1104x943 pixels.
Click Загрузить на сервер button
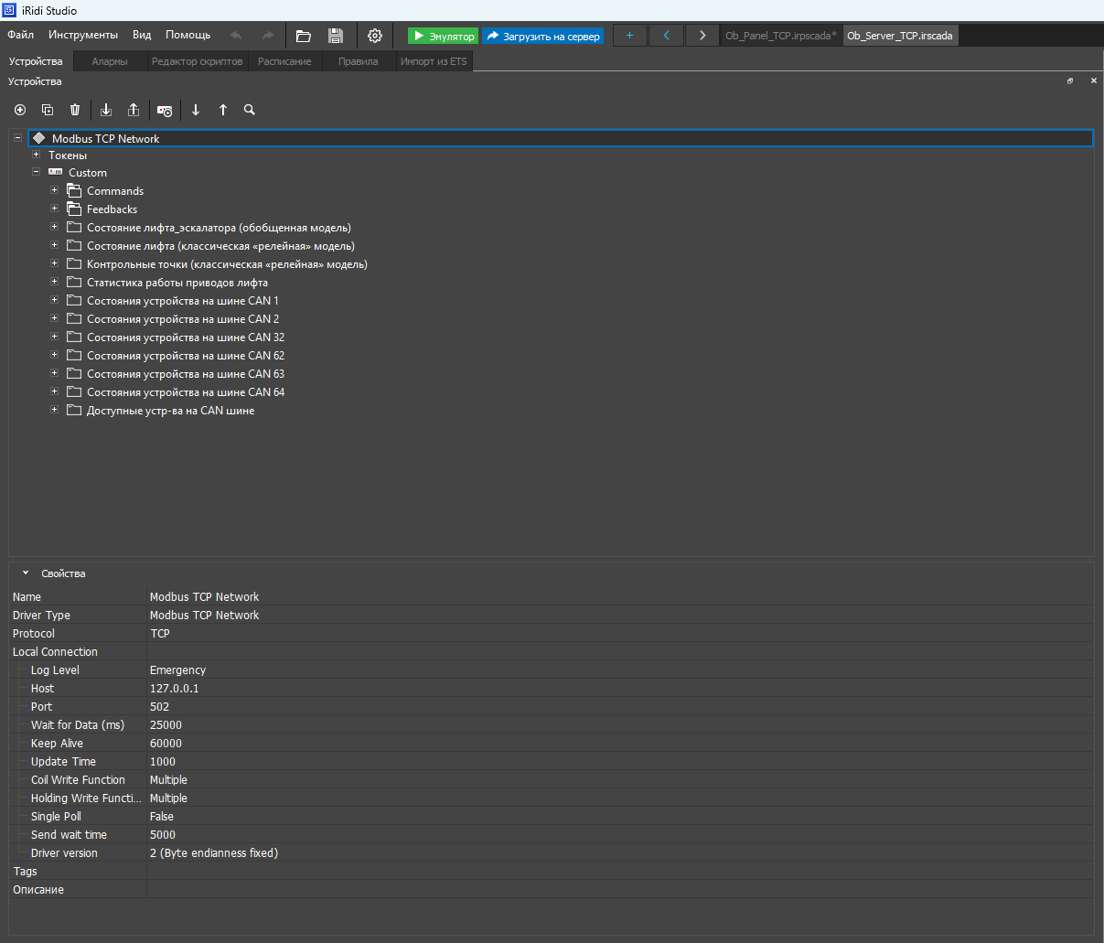click(542, 36)
